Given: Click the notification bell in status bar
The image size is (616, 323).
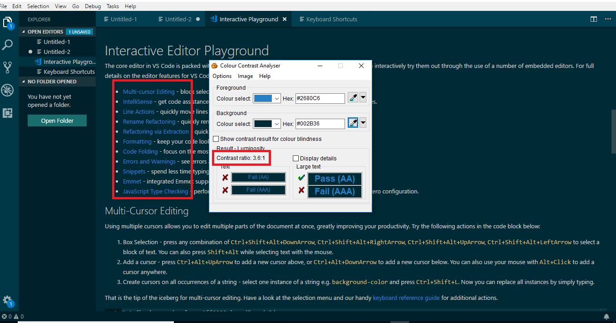Looking at the screenshot, I should 606,317.
